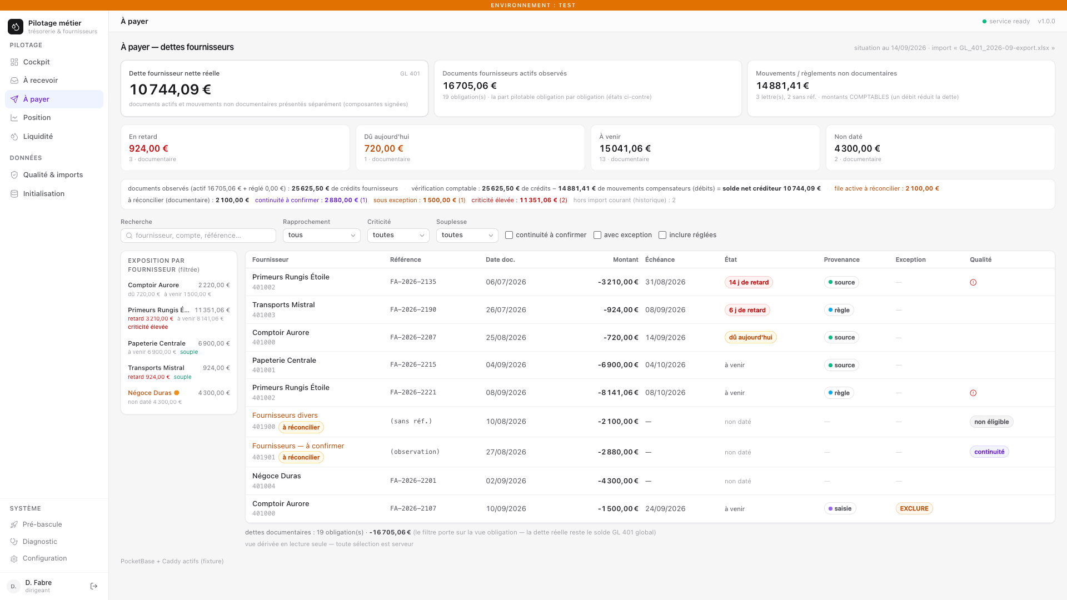Click the Cockpit grid icon in sidebar
Screen dimensions: 1067x600
(14, 62)
